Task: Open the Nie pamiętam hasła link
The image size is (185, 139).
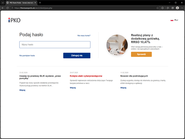Action: 27,55
